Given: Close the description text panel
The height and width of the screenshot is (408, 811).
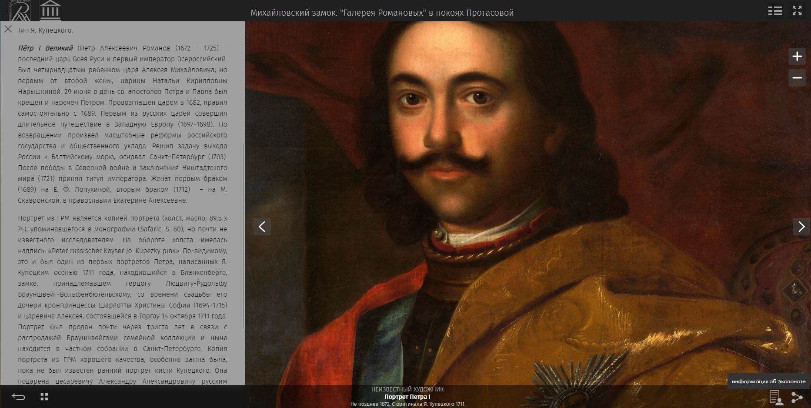Looking at the screenshot, I should click(x=8, y=29).
